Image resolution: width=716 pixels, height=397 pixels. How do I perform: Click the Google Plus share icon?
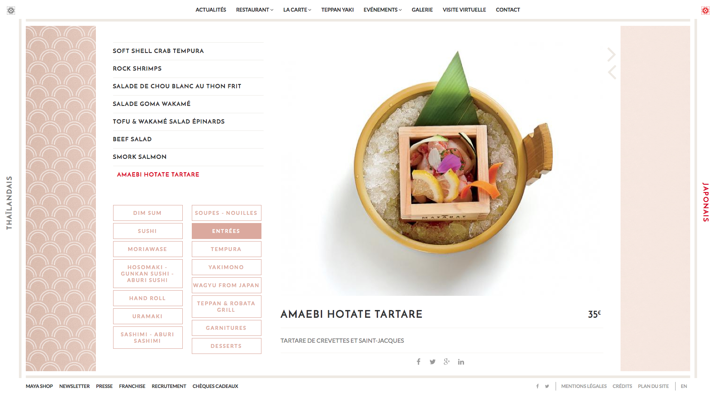[447, 362]
